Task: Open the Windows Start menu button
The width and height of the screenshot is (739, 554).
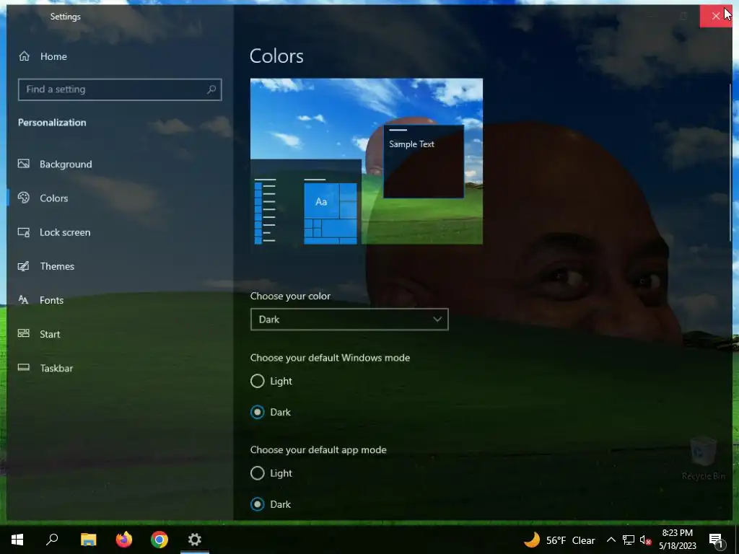Action: (17, 540)
